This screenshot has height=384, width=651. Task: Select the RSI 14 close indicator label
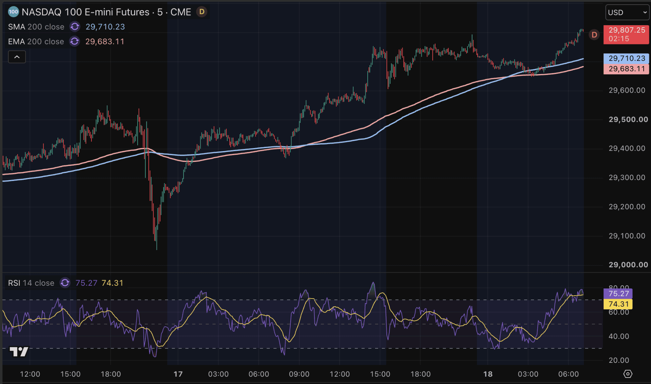31,283
